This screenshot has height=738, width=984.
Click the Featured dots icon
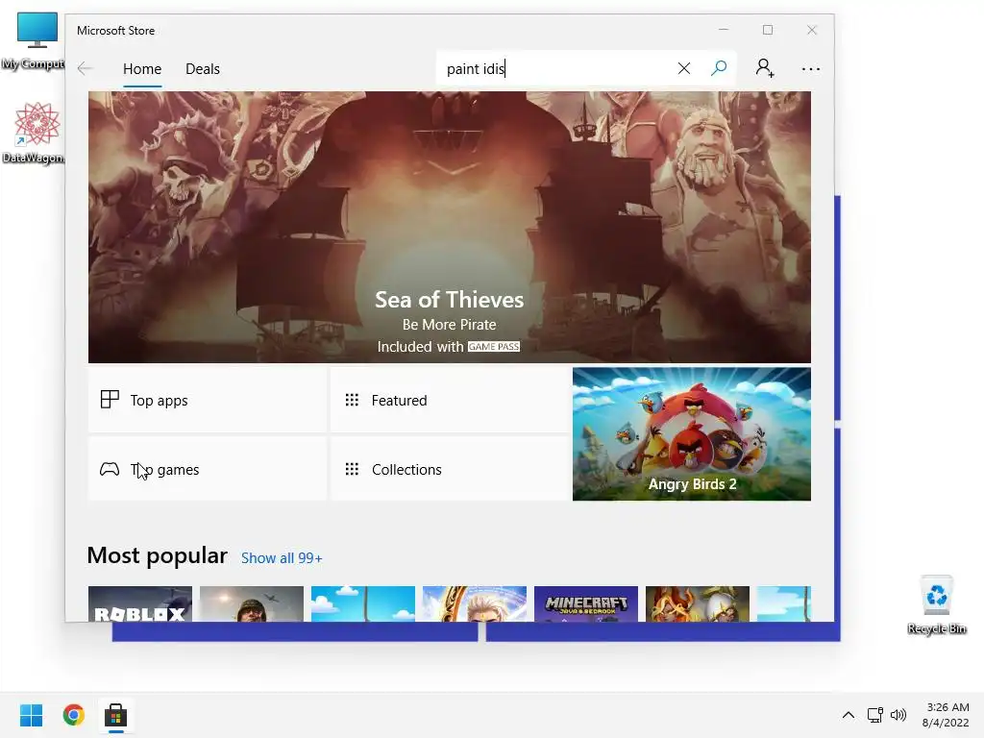click(x=352, y=400)
